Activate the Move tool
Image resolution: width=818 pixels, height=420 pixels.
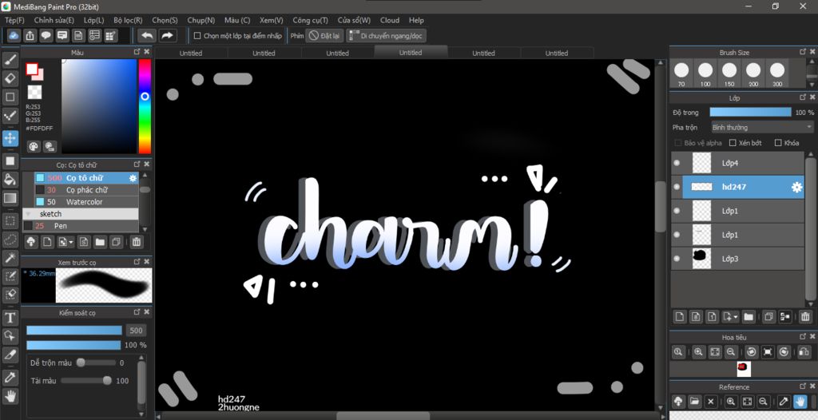10,139
